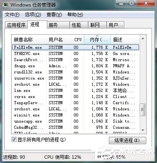Sort by 映像名称 column header
The image size is (157, 163).
click(x=29, y=40)
